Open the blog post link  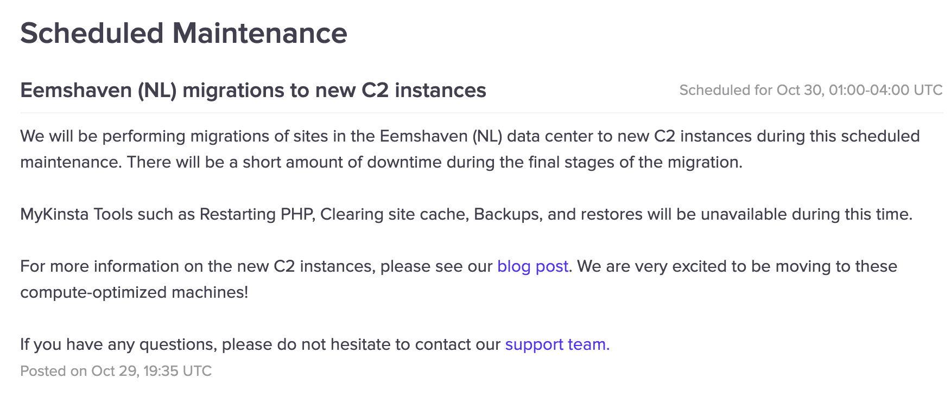[532, 266]
